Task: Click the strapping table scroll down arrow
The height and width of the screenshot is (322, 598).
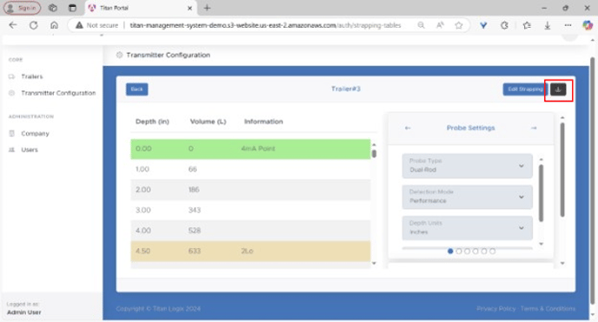Action: [374, 263]
